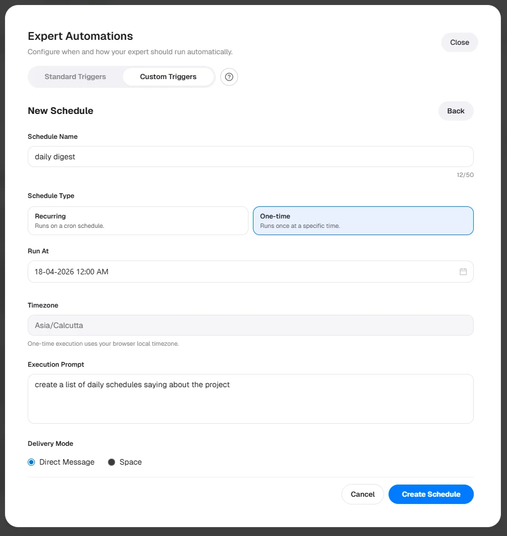Click the New Schedule heading

60,111
